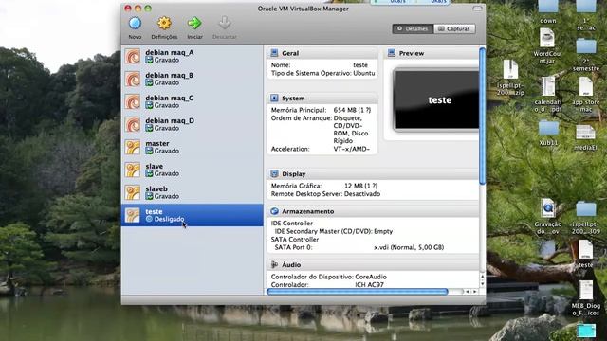607x341 pixels.
Task: Click master VM Ubuntu icon
Action: (133, 148)
